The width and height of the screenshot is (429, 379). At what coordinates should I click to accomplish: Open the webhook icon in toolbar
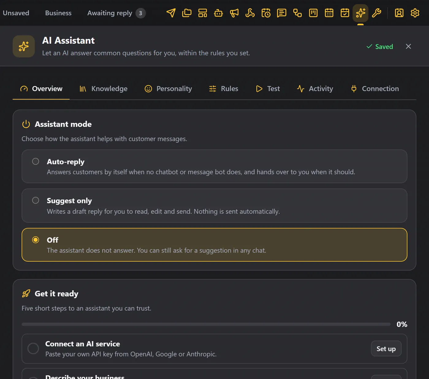[250, 13]
